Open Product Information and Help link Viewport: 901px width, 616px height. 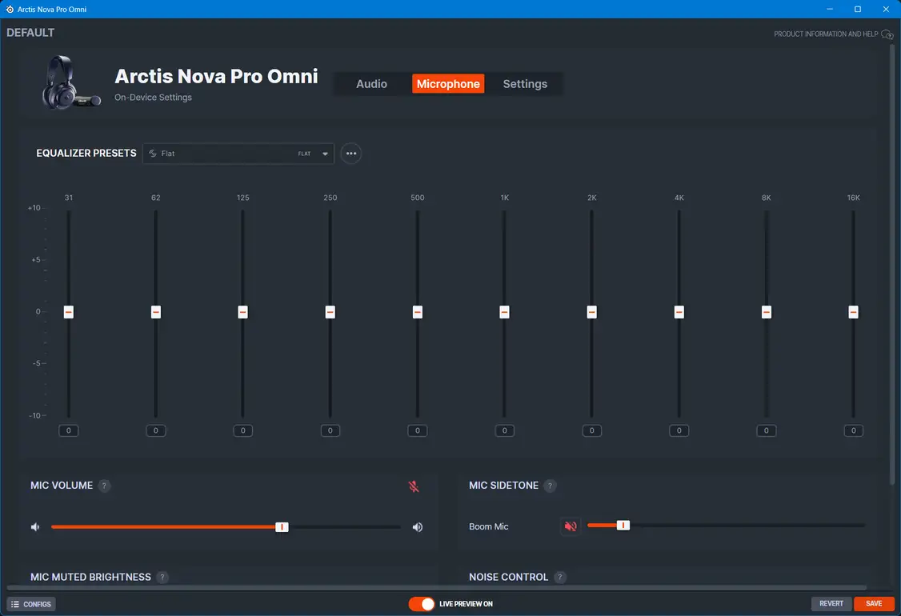[x=826, y=34]
